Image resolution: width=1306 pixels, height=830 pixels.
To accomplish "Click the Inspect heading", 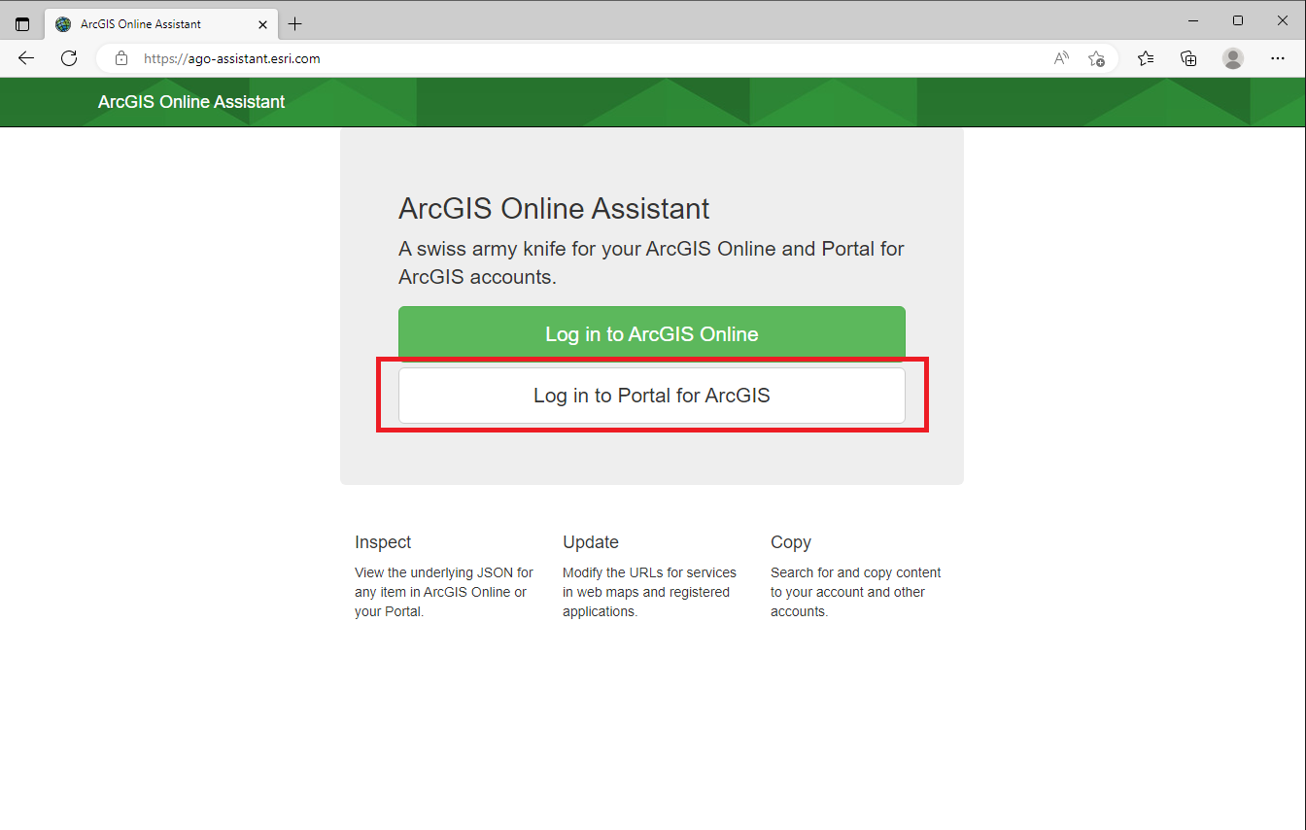I will (x=383, y=542).
